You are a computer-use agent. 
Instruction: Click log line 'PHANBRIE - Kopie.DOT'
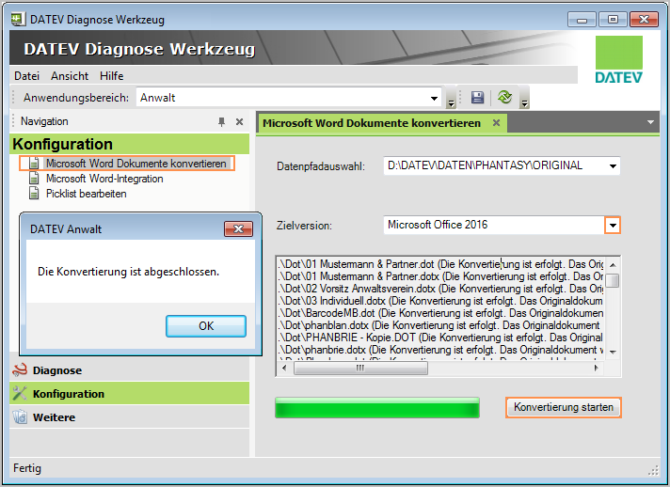441,338
